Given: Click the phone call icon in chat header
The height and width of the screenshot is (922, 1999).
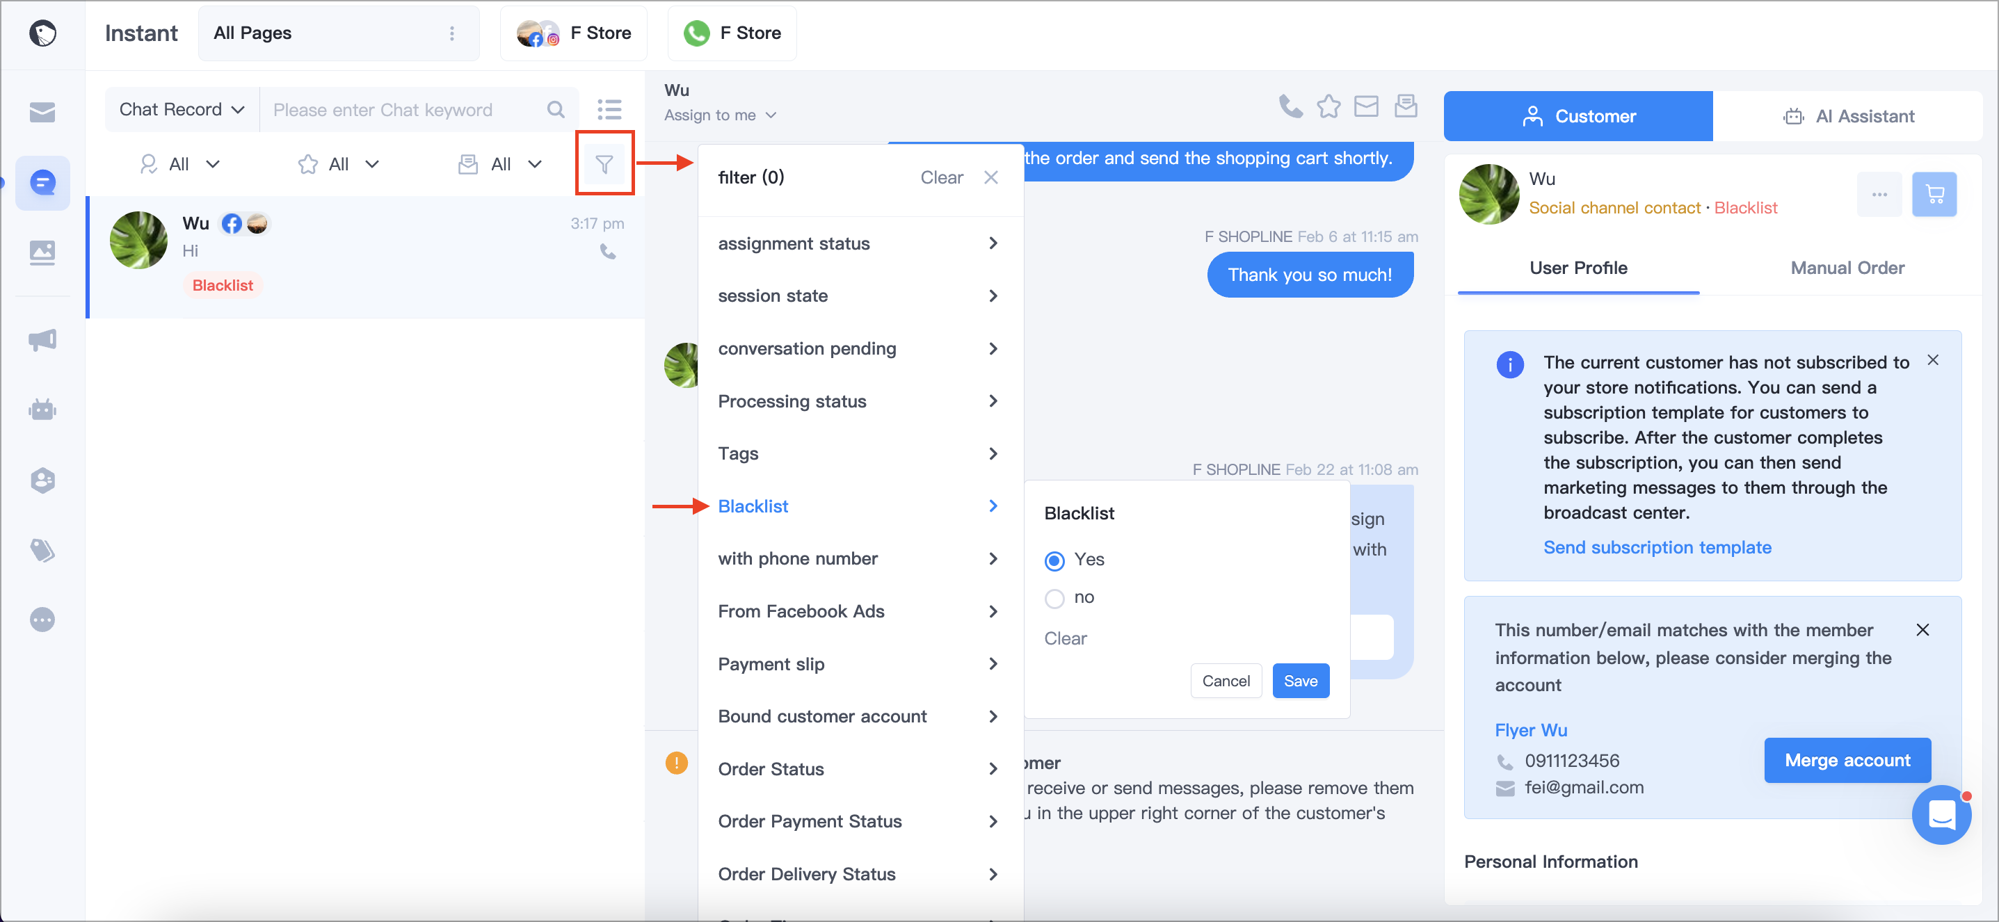Looking at the screenshot, I should click(1290, 106).
